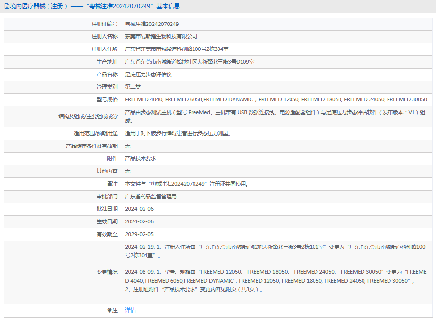The image size is (436, 319).
Task: Select intended use text 适用于对下肢步行障碍患者进行步态压力测量
Action: (178, 133)
